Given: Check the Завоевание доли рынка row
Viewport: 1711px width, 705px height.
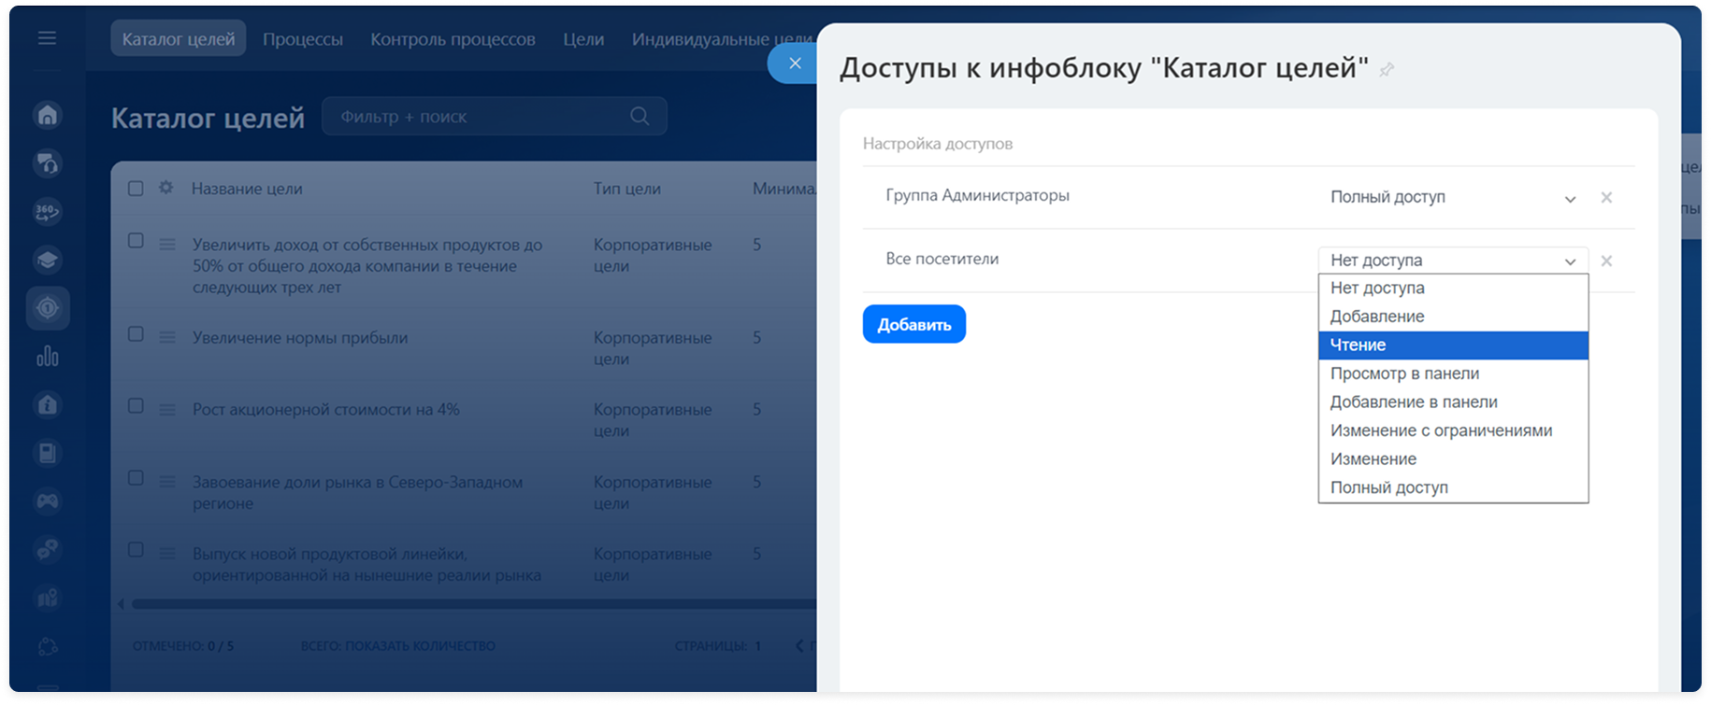Looking at the screenshot, I should coord(136,478).
